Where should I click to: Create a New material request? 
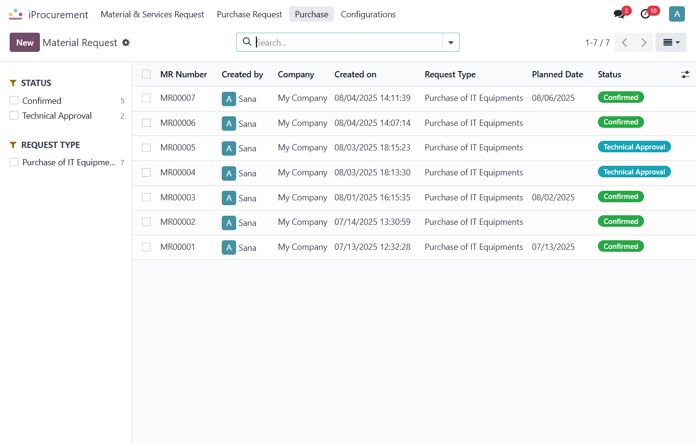click(25, 42)
